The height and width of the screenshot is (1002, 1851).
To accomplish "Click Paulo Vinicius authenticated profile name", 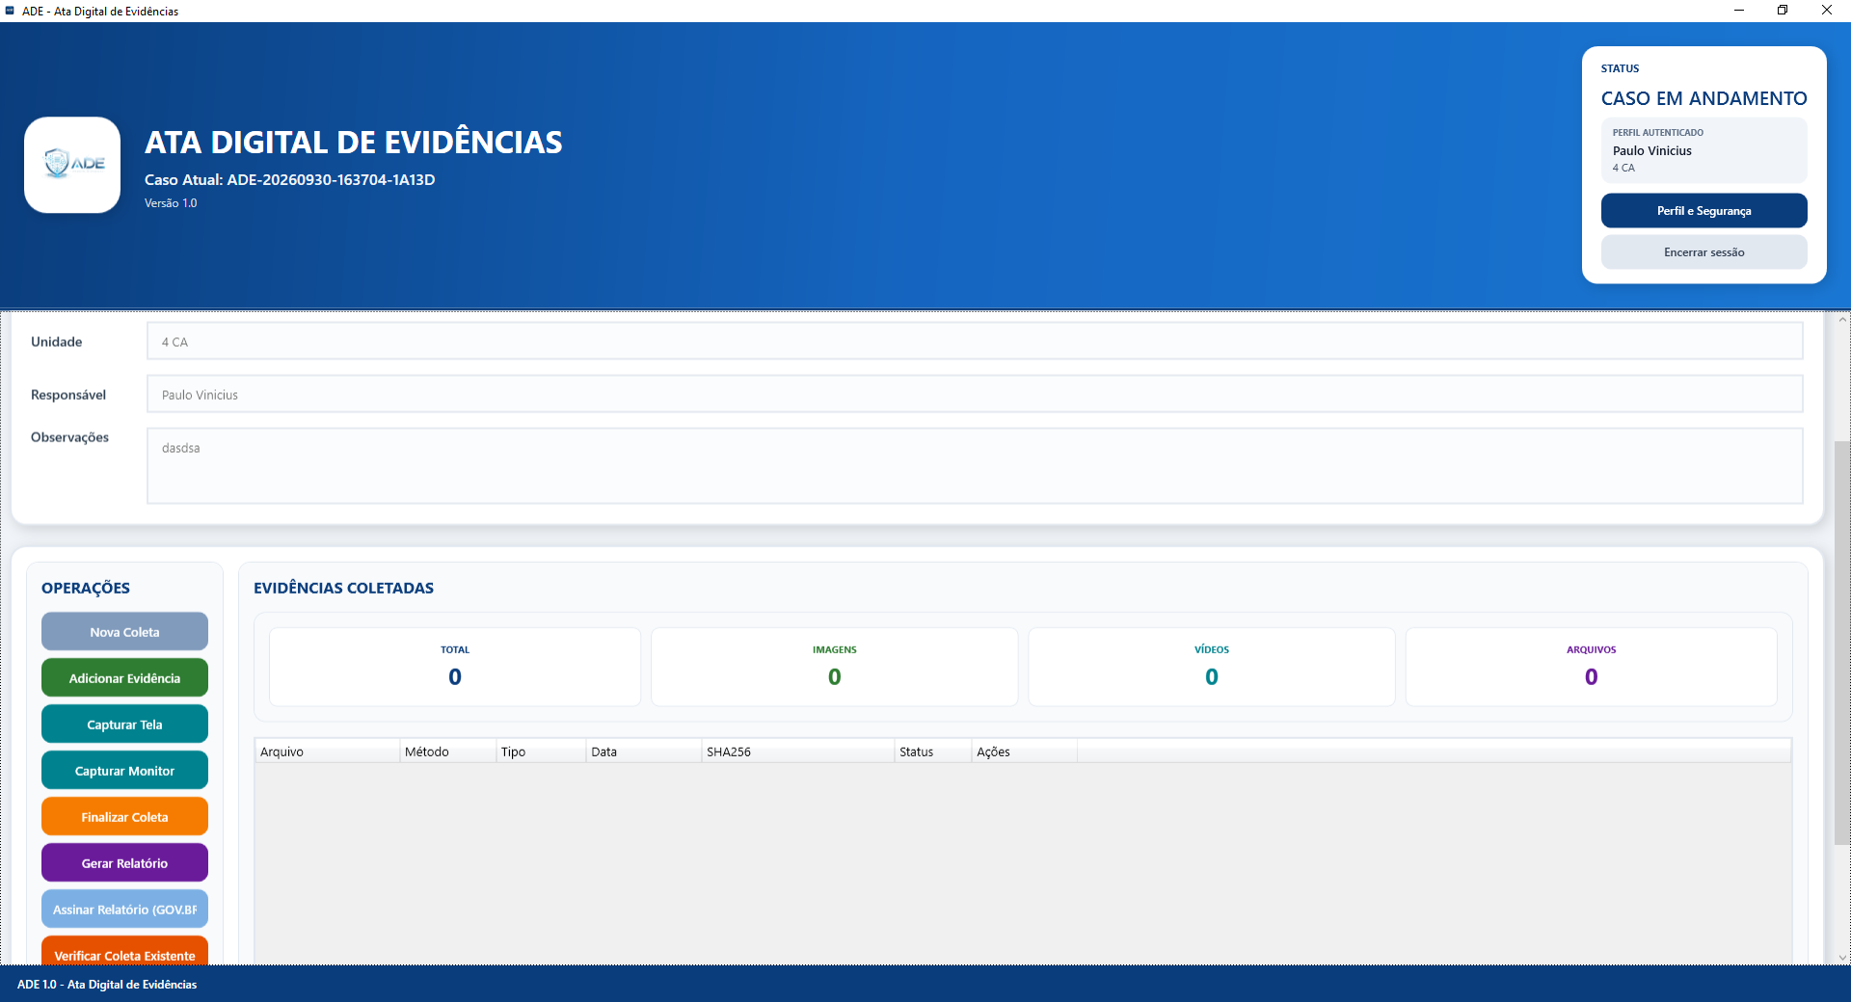I will tap(1652, 151).
